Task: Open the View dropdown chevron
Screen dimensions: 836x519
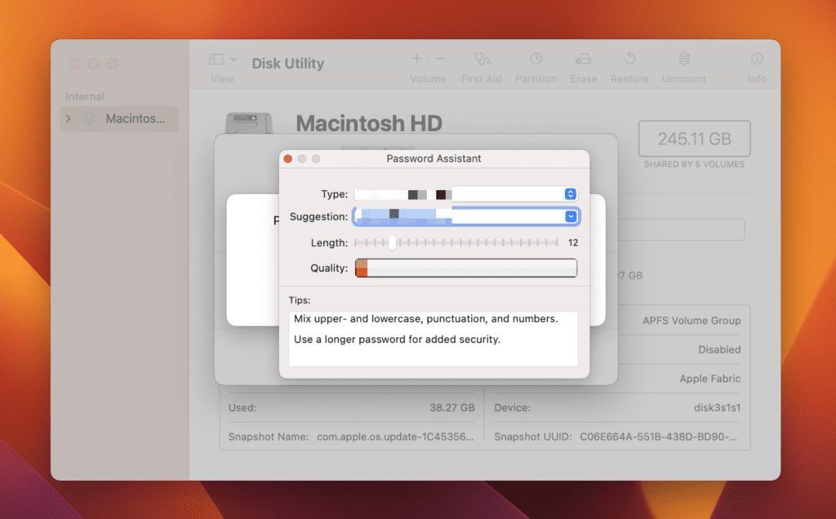Action: pyautogui.click(x=233, y=59)
